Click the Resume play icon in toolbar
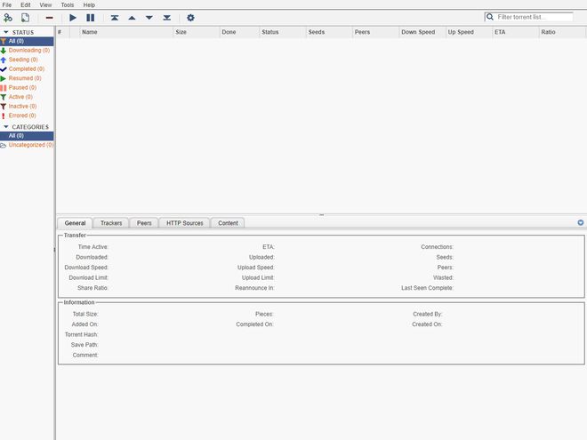This screenshot has width=587, height=440. (x=73, y=18)
